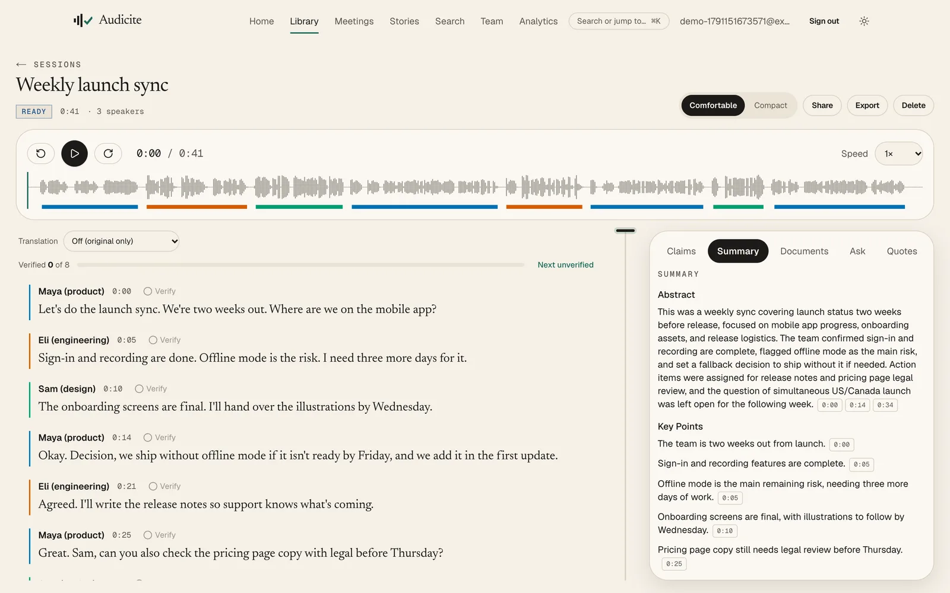The image size is (950, 593).
Task: Open the Stories nav item
Action: click(404, 21)
